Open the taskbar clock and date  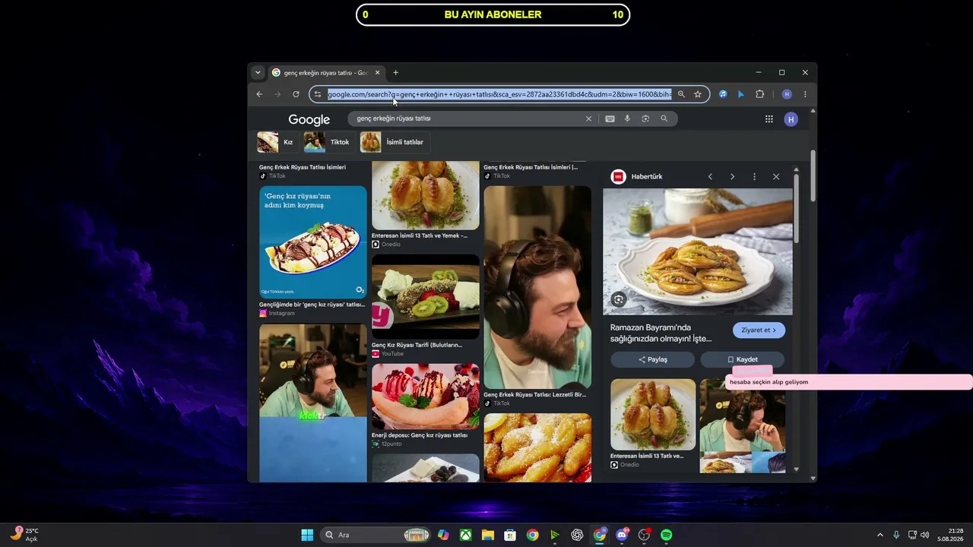(952, 535)
